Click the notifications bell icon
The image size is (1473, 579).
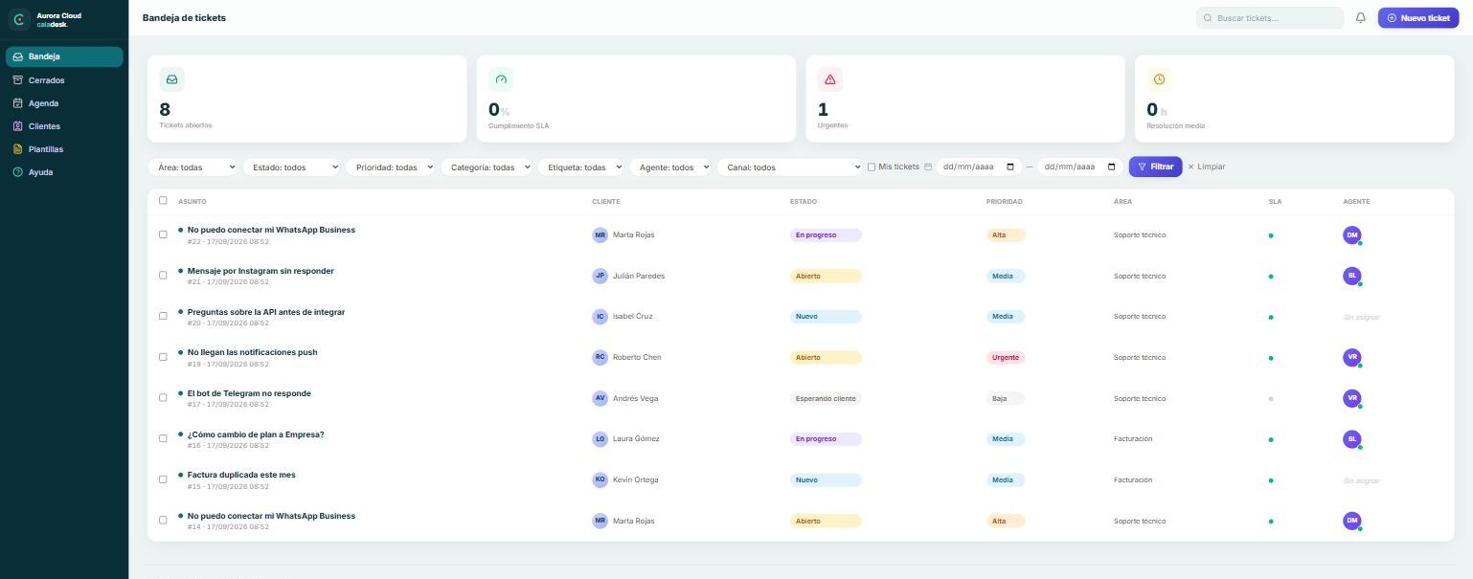1360,18
